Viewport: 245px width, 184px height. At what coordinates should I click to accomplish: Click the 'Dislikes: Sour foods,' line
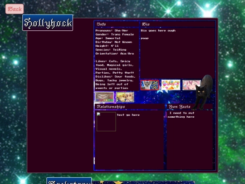click(116, 76)
